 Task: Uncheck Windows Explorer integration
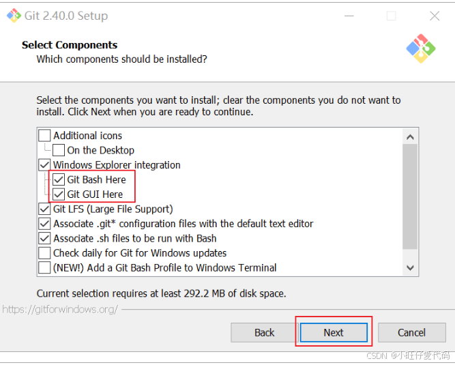[x=44, y=165]
